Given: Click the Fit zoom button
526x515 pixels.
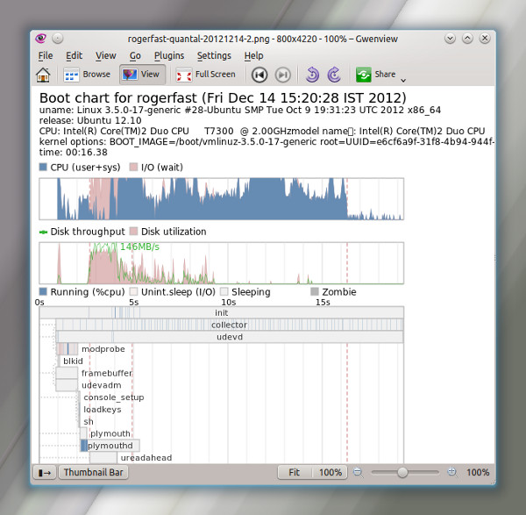Looking at the screenshot, I should pos(295,472).
